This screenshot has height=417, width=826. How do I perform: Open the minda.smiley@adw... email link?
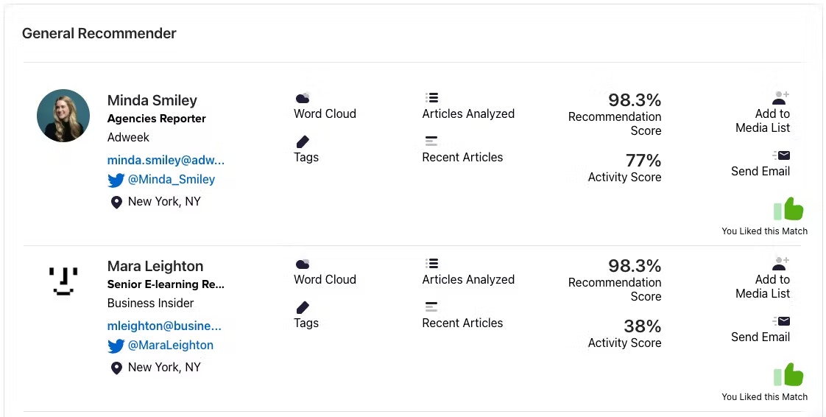point(166,161)
